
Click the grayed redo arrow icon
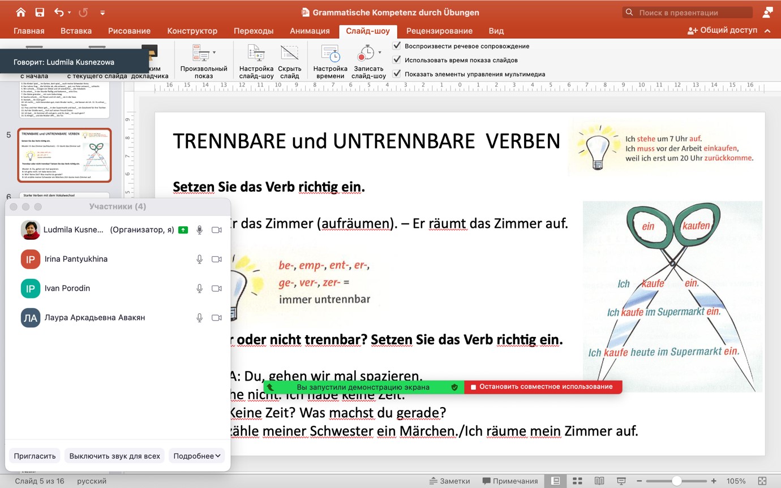pos(83,12)
